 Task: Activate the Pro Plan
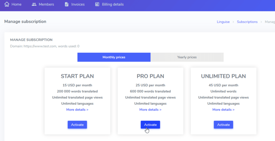click(150, 125)
